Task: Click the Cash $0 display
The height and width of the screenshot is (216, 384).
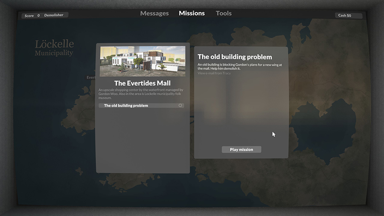Action: [x=348, y=16]
